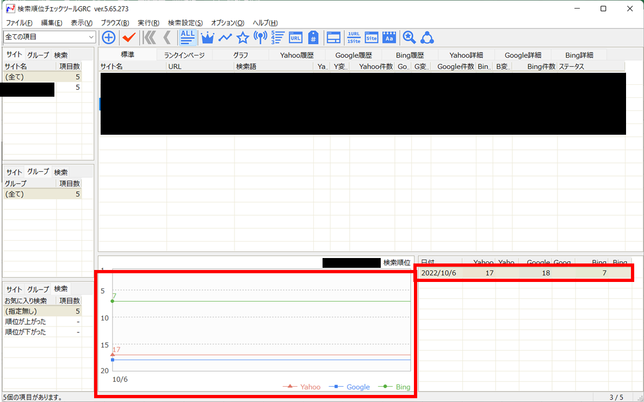Open the オプション menu
This screenshot has height=402, width=644.
point(227,23)
